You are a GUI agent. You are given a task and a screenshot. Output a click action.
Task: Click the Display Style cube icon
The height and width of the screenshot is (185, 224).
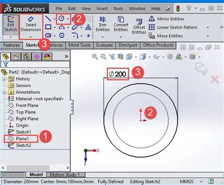[143, 57]
